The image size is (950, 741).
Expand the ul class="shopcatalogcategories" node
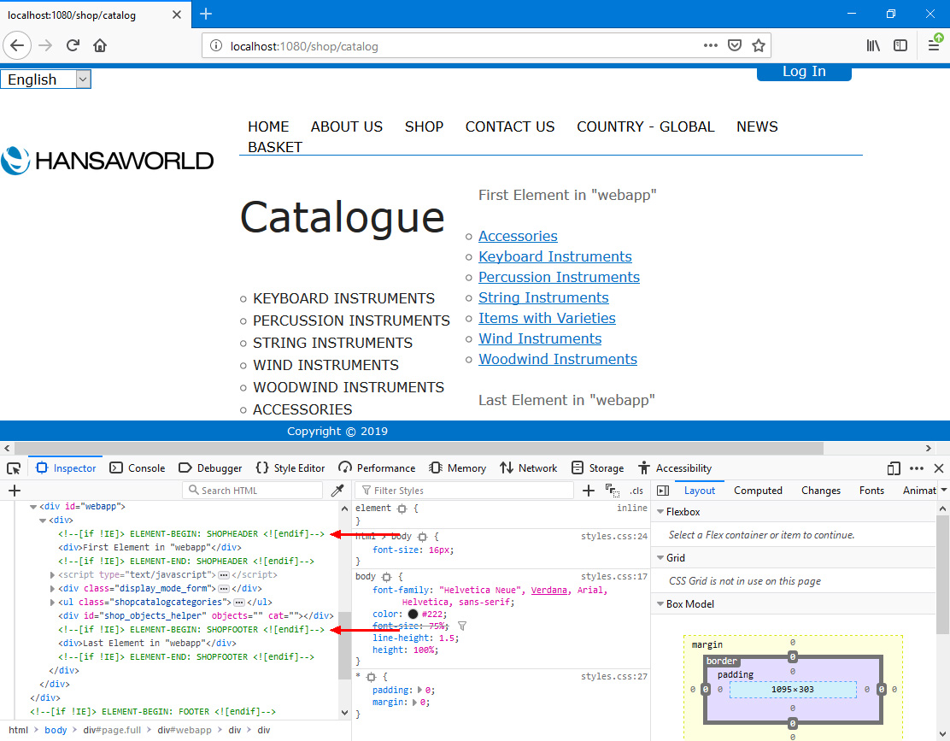(52, 603)
